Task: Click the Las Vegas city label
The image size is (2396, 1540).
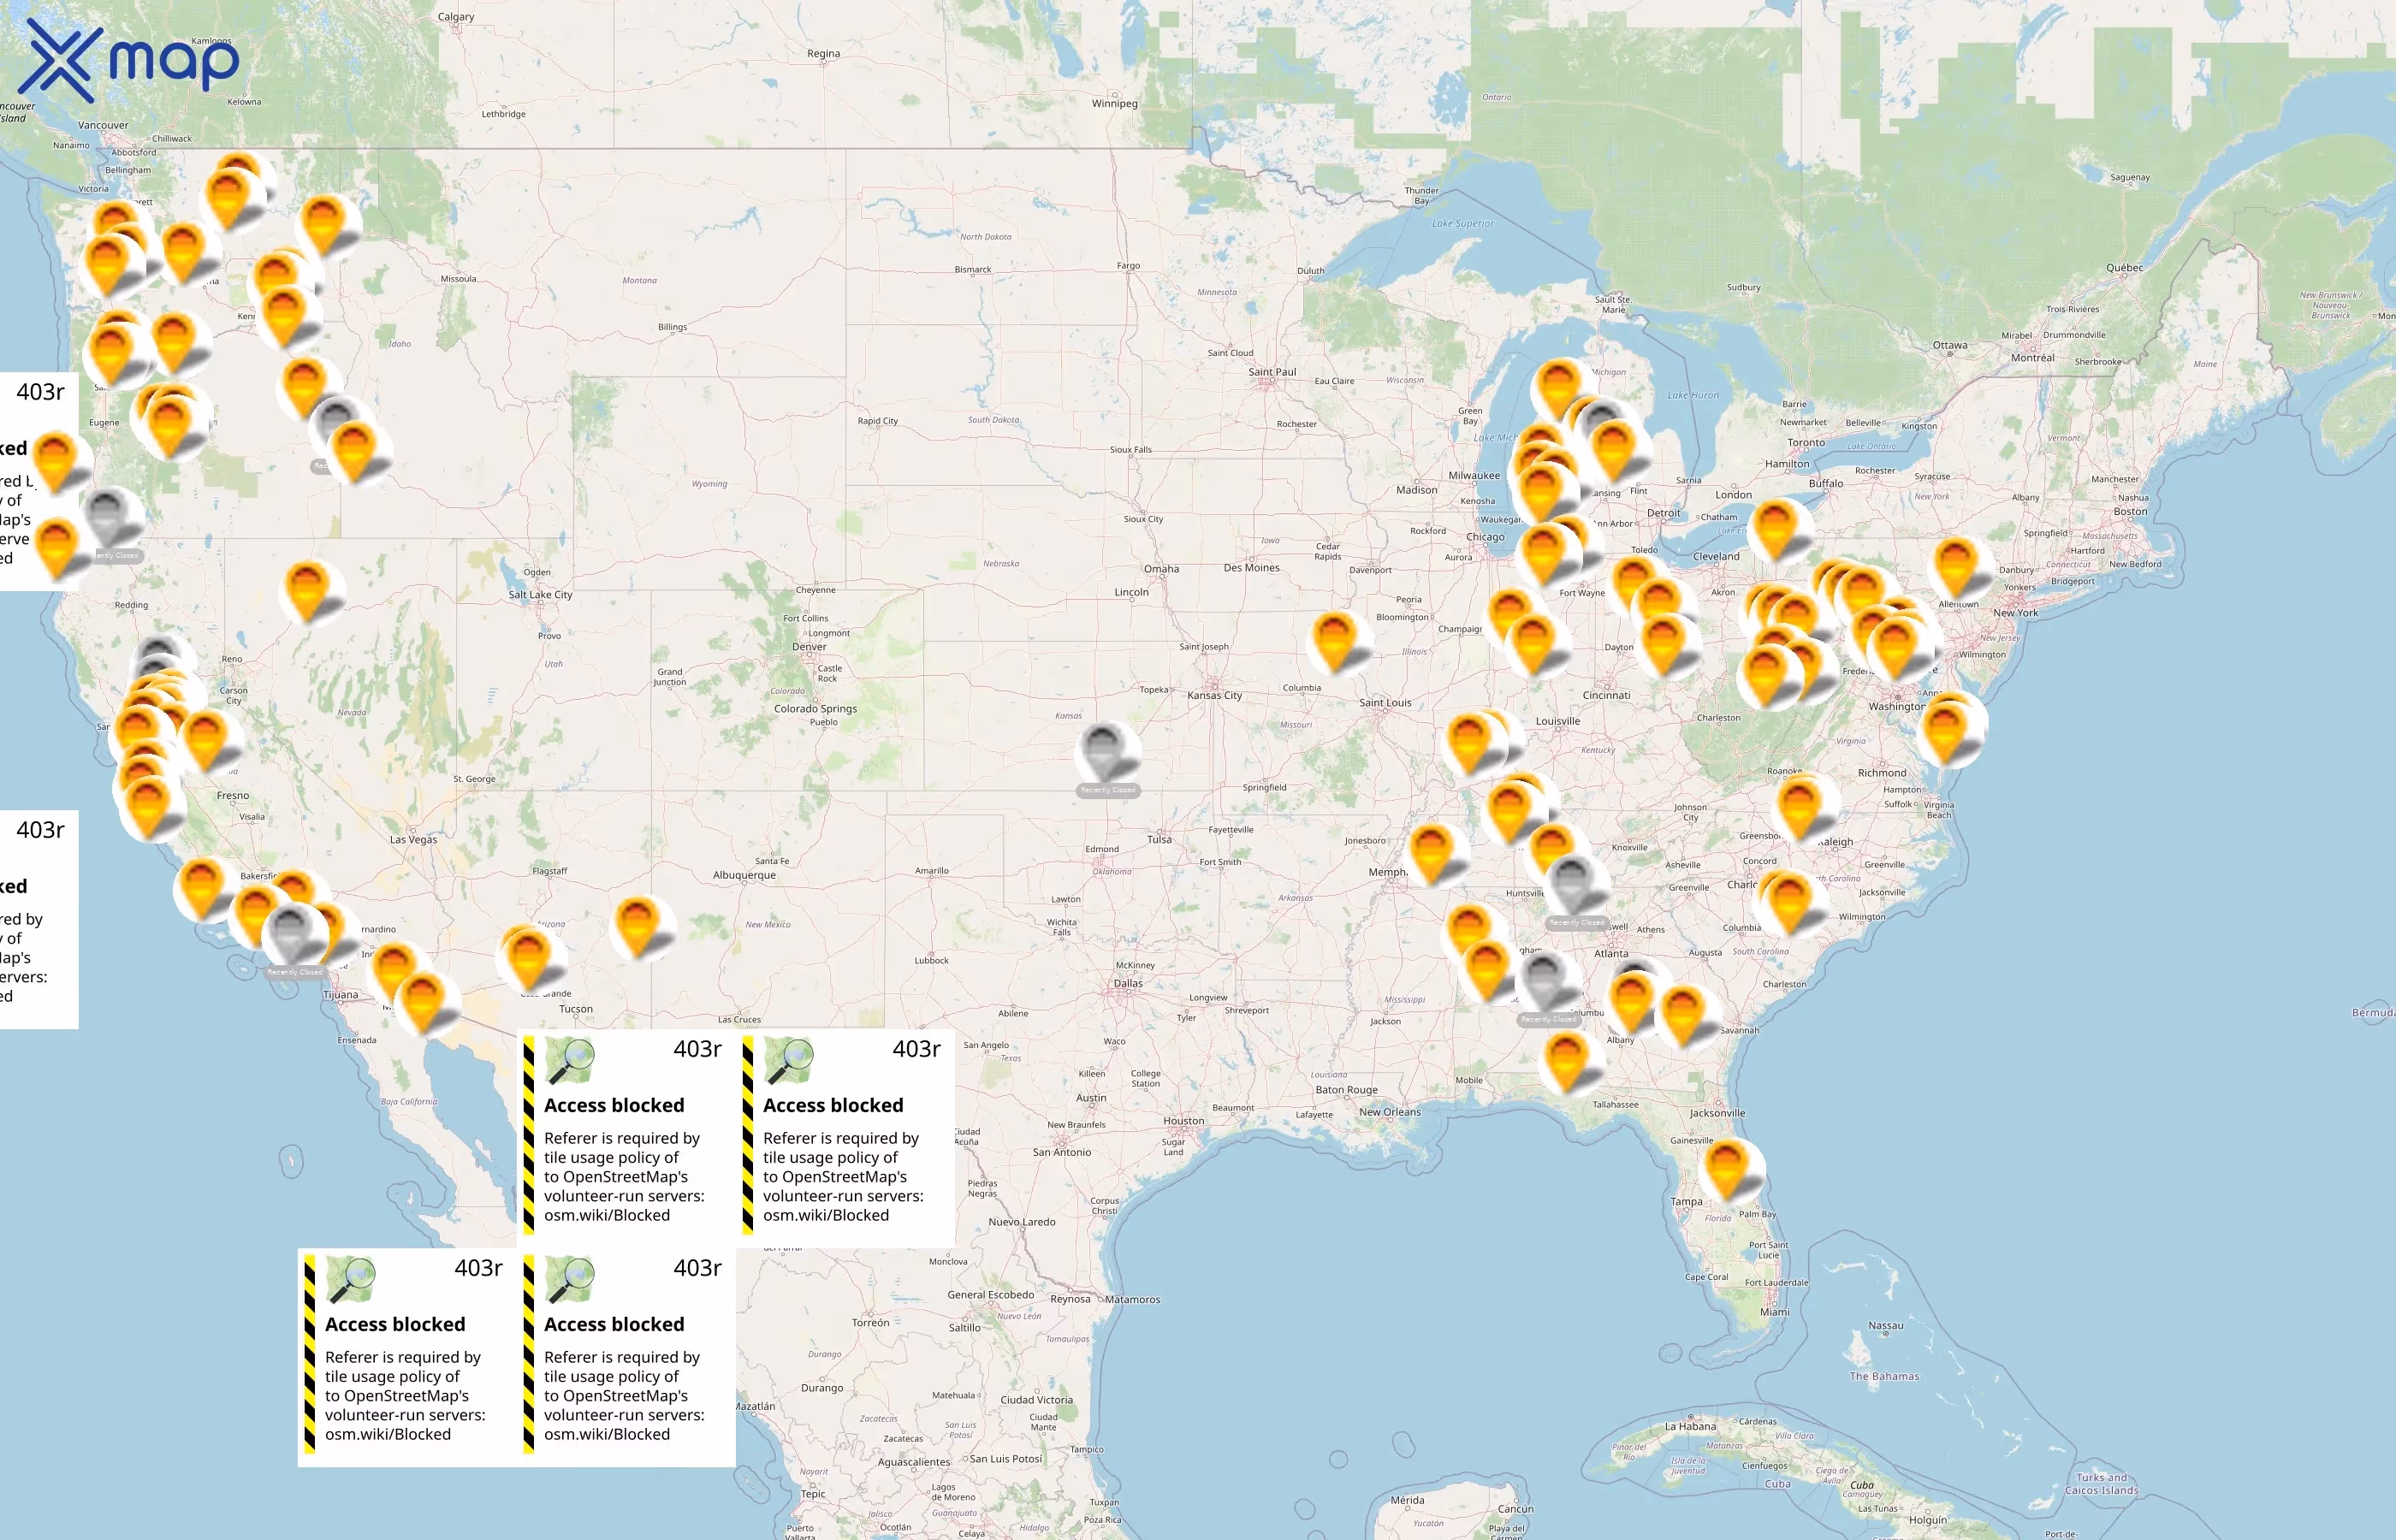Action: click(x=413, y=840)
